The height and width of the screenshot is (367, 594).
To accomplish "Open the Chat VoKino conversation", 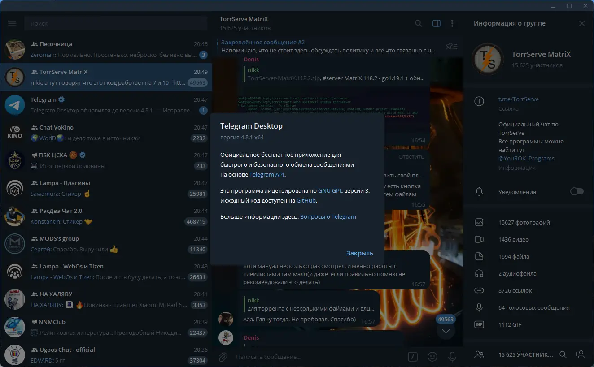I will pyautogui.click(x=106, y=133).
